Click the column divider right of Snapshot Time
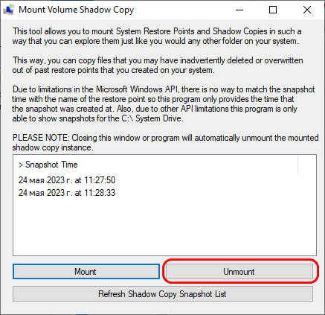Image resolution: width=325 pixels, height=315 pixels. [297, 165]
